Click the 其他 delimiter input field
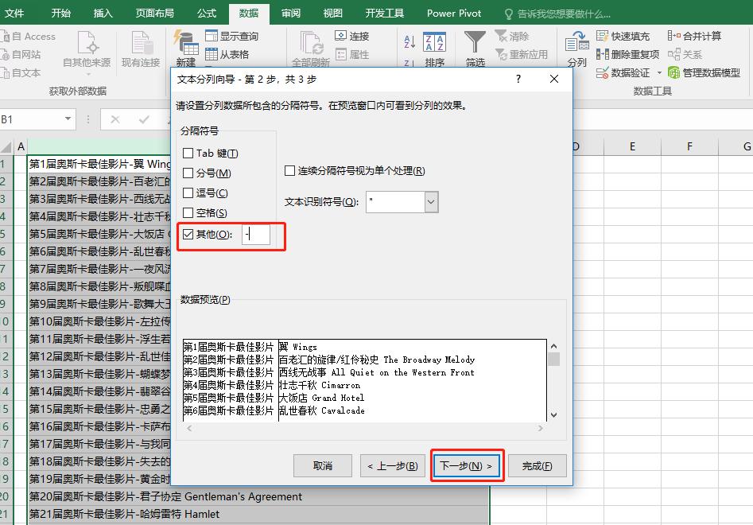 point(256,235)
